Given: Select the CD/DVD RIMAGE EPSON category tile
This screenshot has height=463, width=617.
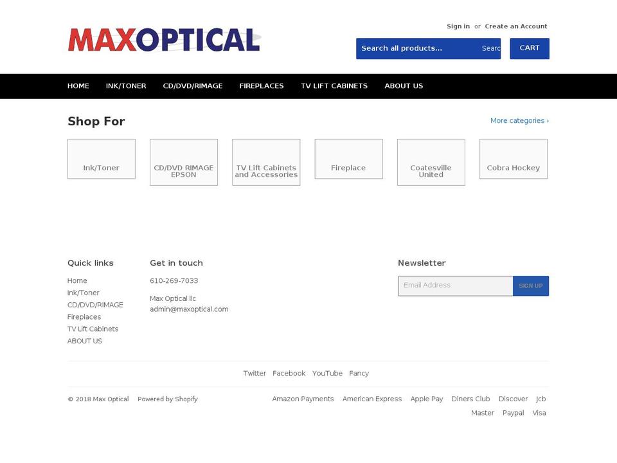Looking at the screenshot, I should pos(184,162).
